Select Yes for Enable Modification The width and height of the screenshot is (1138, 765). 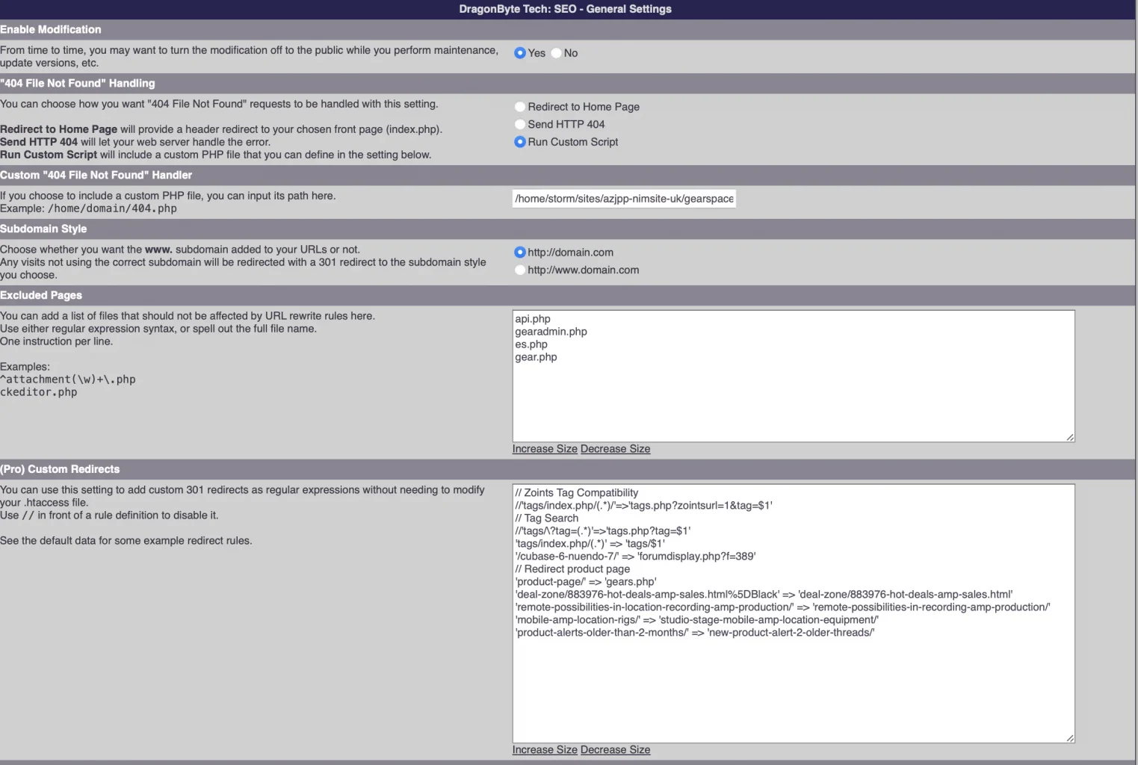click(520, 53)
